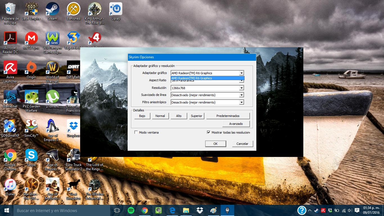
Task: Select the Bejeweled 3 desktop shortcut
Action: (73, 40)
